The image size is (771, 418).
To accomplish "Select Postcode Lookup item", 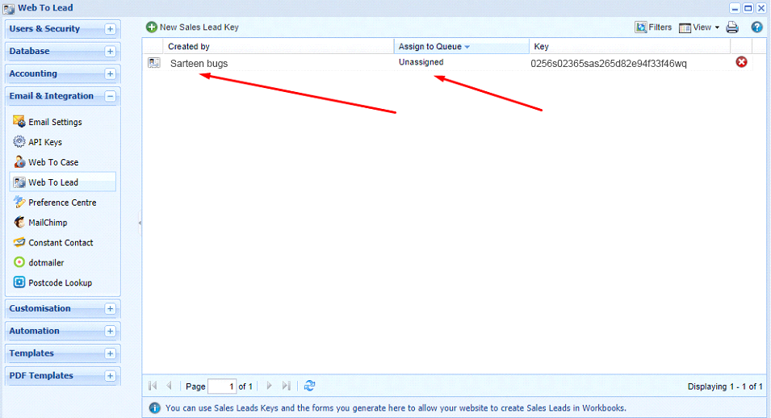I will (60, 283).
